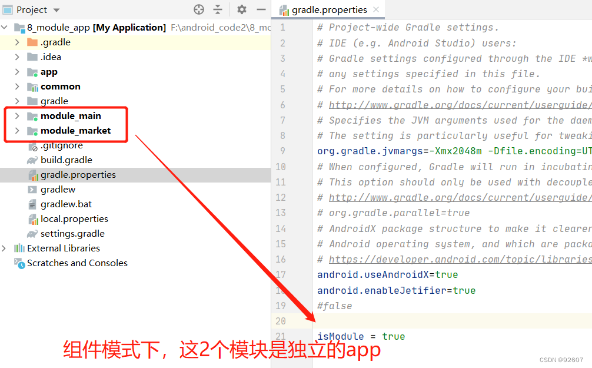Open the Project view dropdown

point(56,10)
